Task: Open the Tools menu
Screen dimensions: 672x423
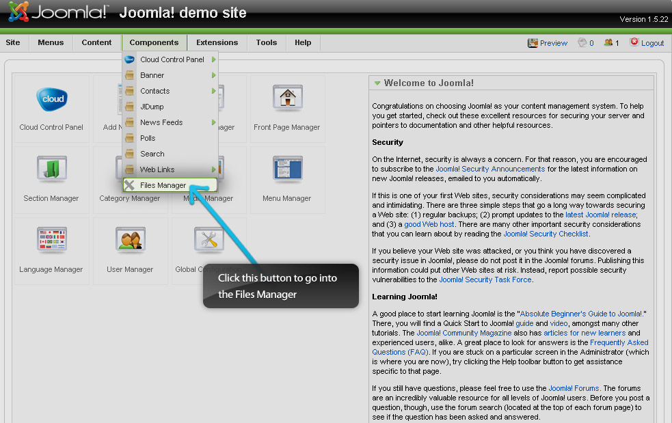Action: [x=267, y=42]
